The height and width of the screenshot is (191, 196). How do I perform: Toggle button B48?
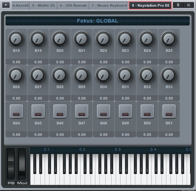click(x=104, y=111)
